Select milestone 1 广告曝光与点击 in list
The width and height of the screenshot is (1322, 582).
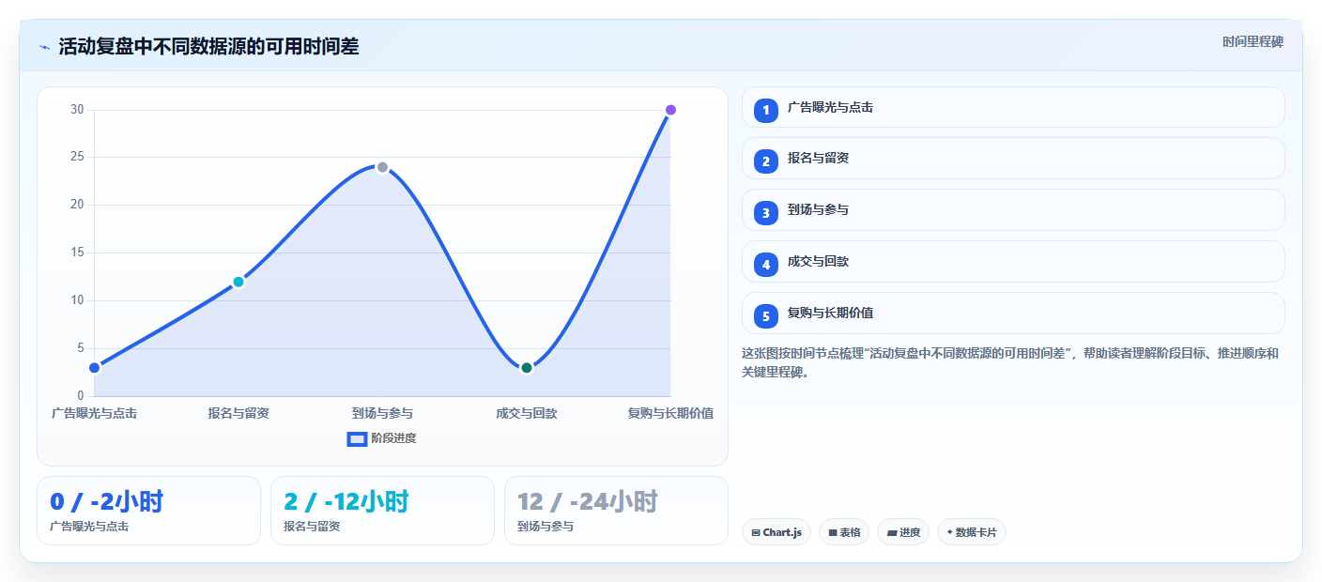coord(1013,107)
